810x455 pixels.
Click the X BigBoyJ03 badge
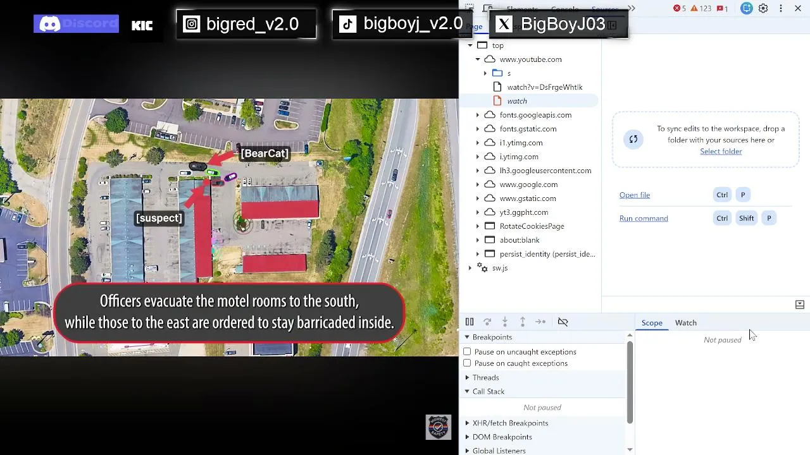point(559,24)
